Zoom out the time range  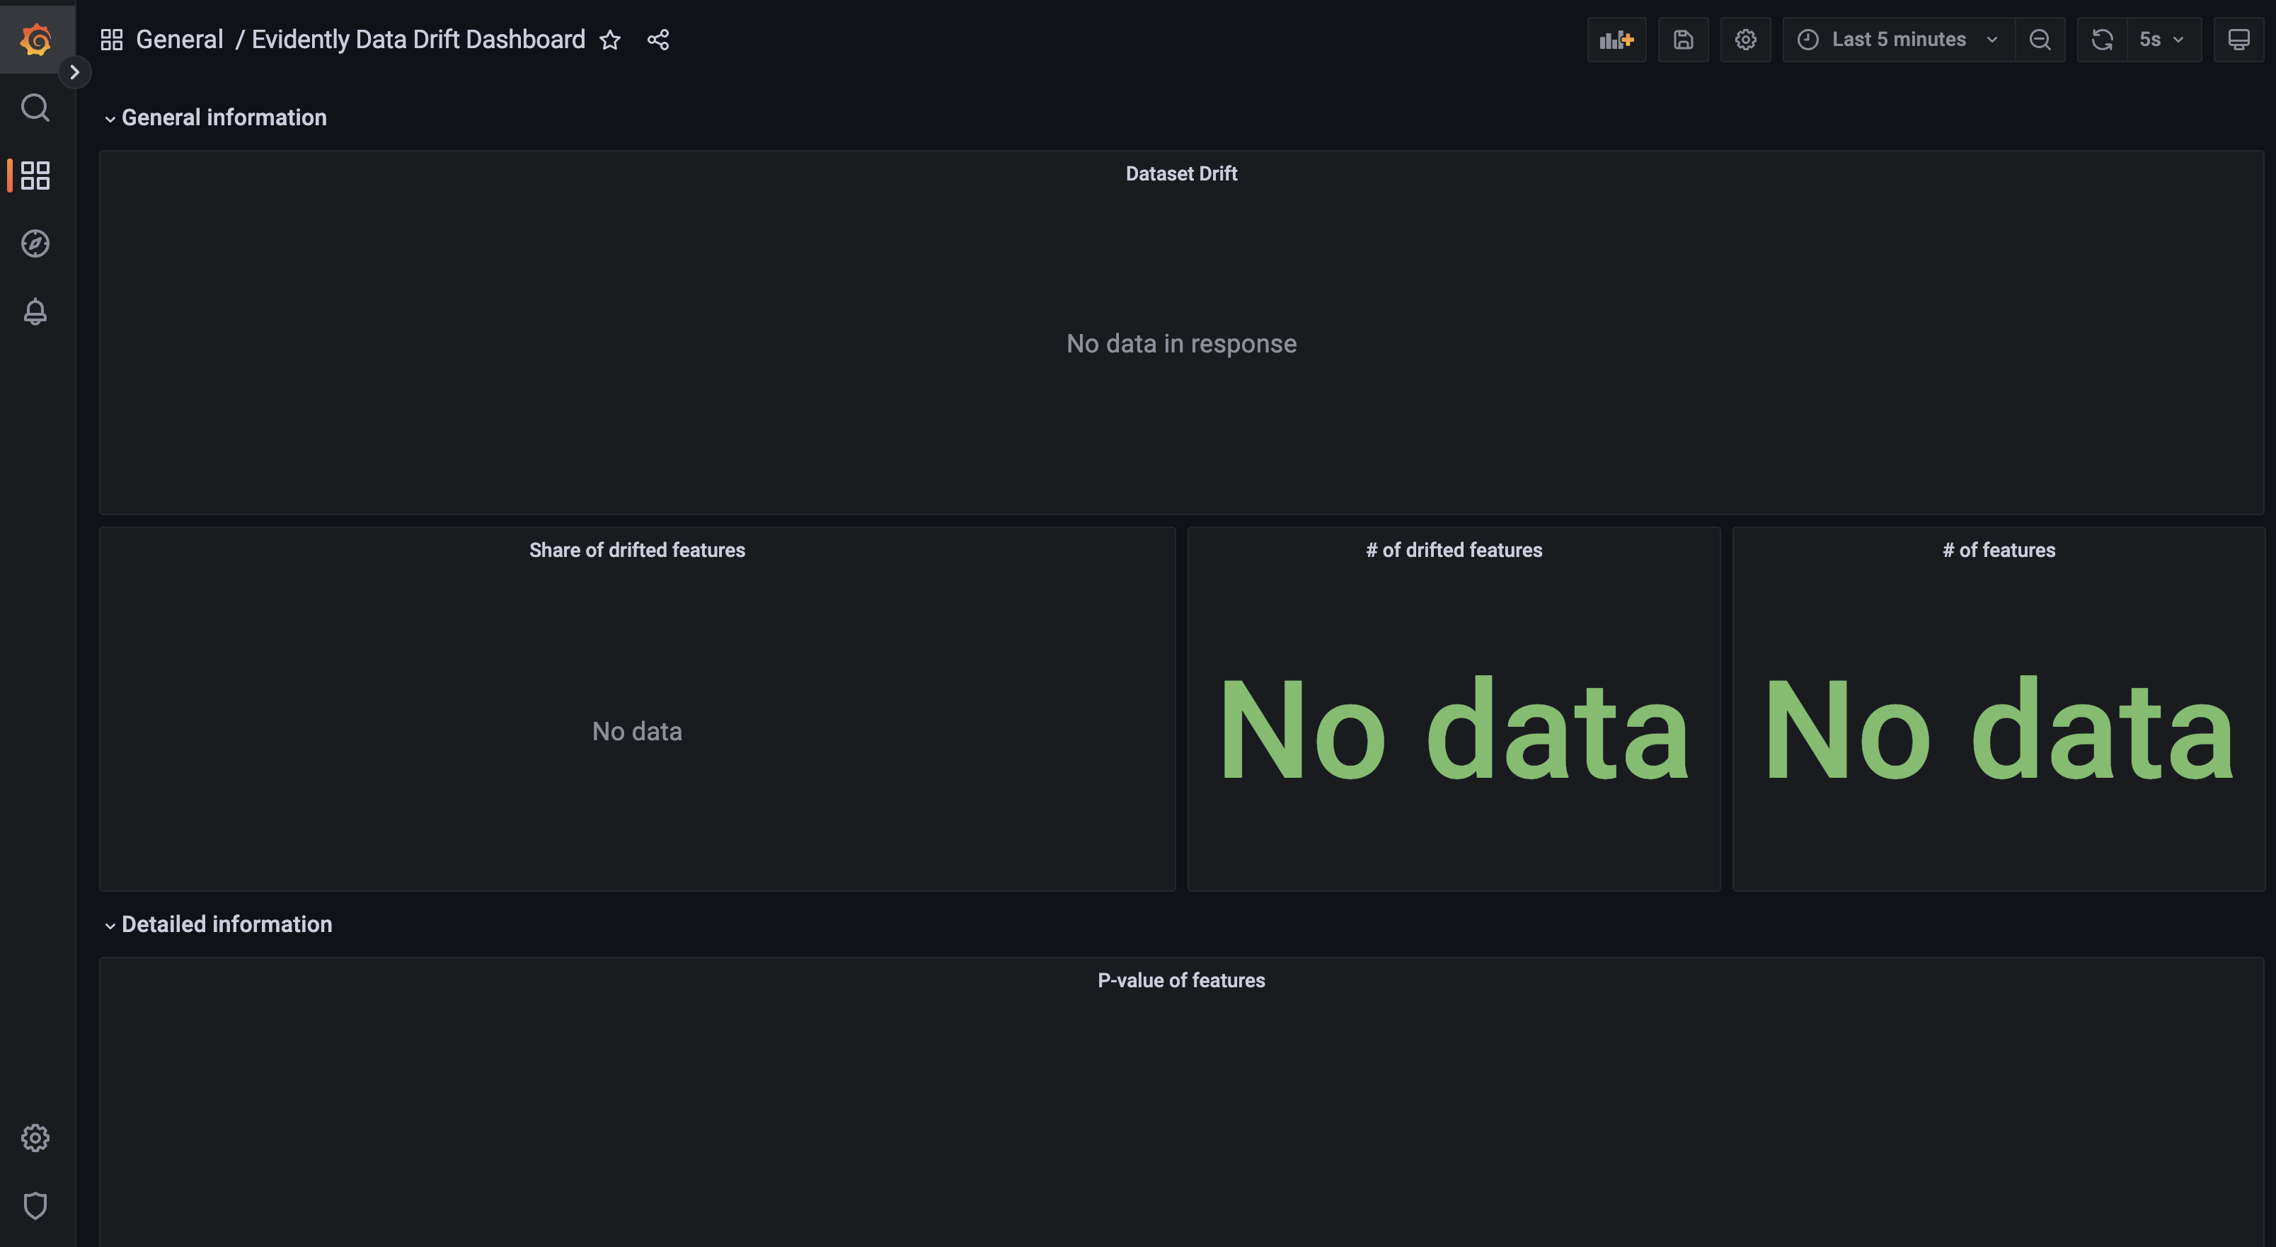pos(2040,40)
